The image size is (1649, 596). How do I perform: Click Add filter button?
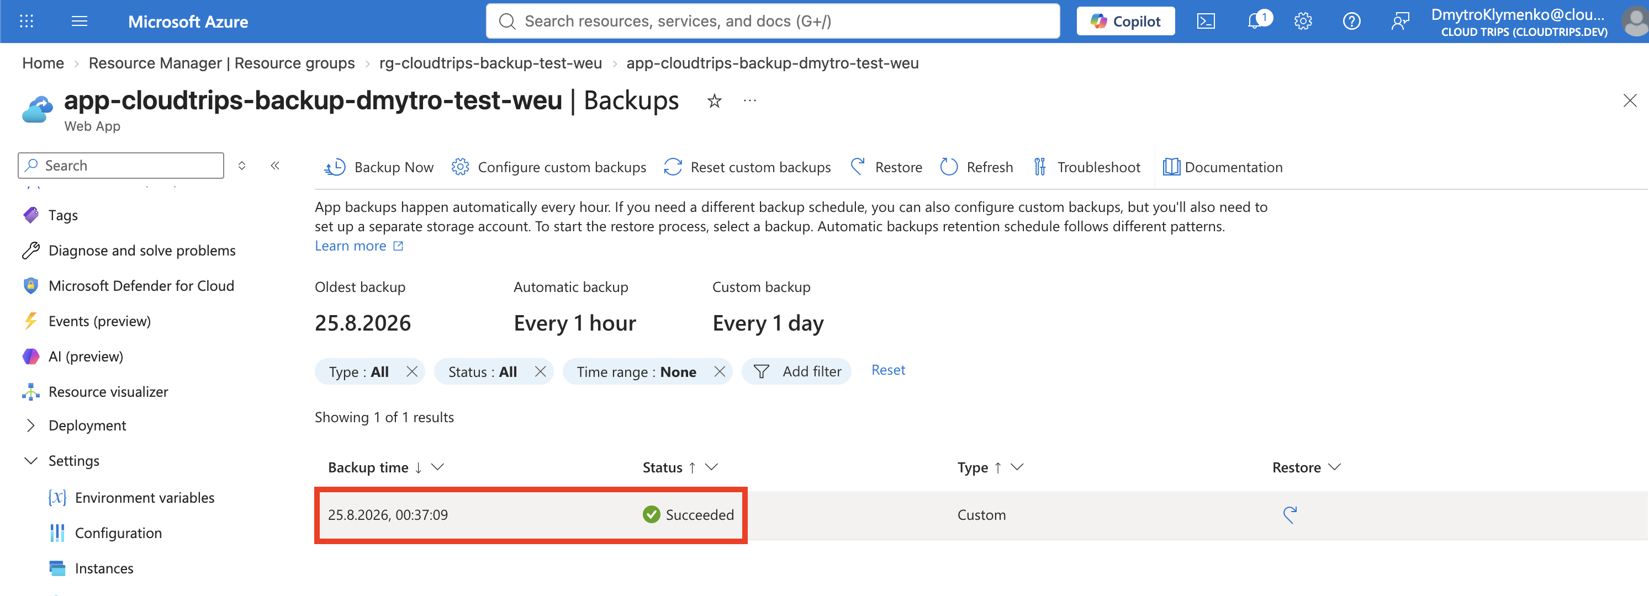click(796, 371)
